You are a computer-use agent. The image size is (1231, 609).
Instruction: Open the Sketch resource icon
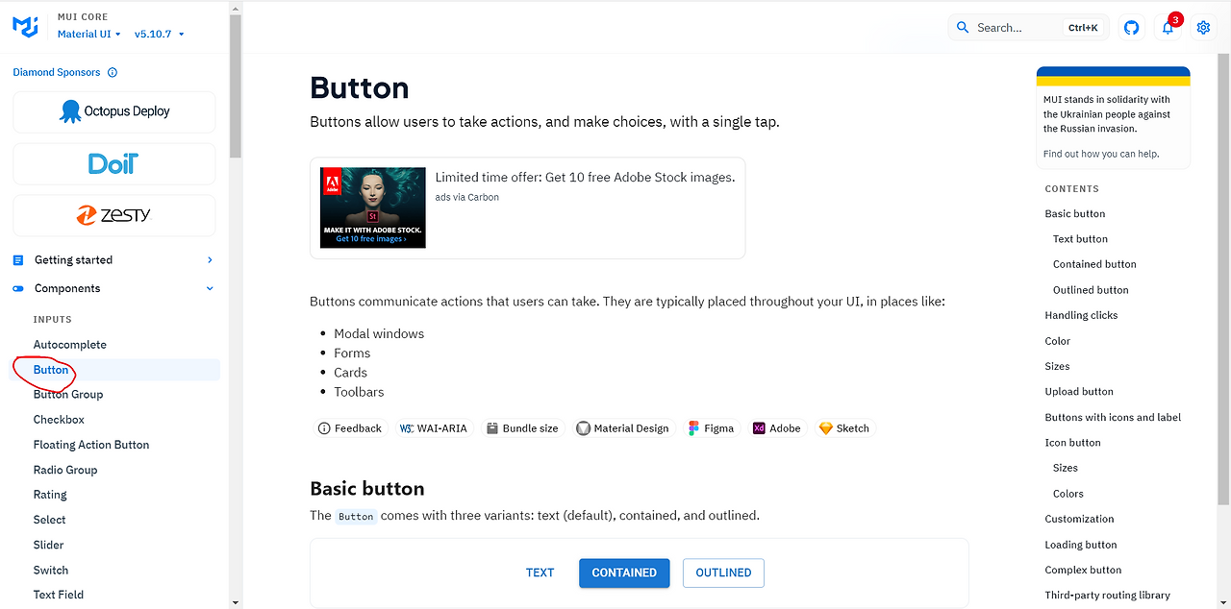(826, 427)
